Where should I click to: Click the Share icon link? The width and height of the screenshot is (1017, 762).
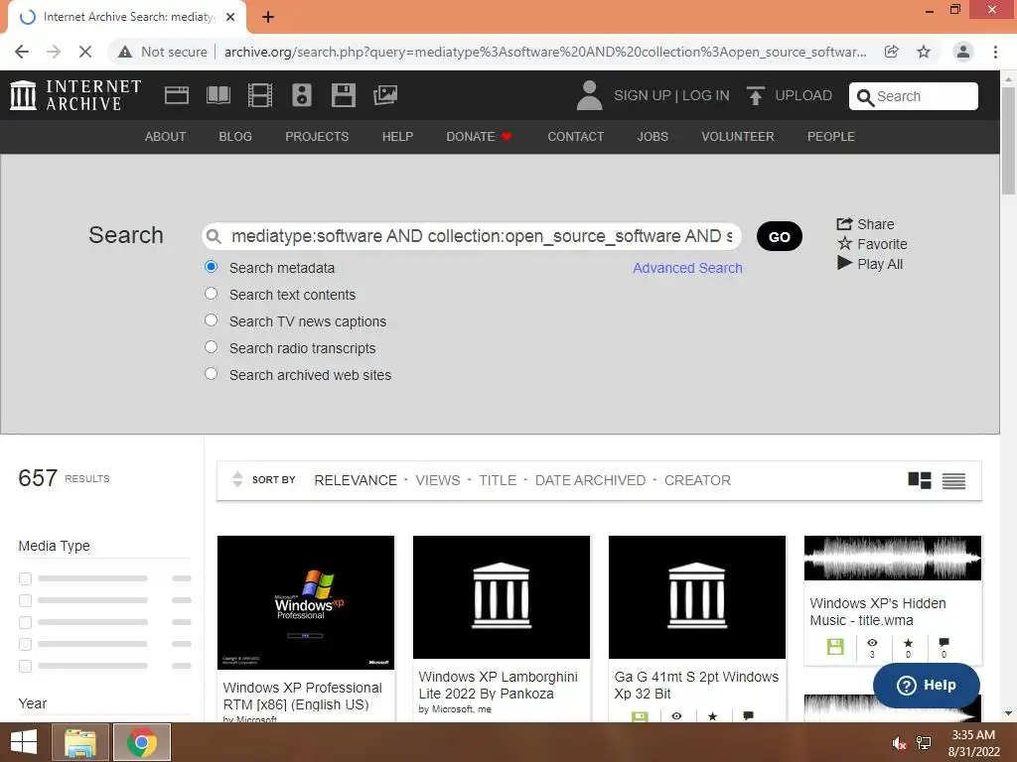[865, 224]
